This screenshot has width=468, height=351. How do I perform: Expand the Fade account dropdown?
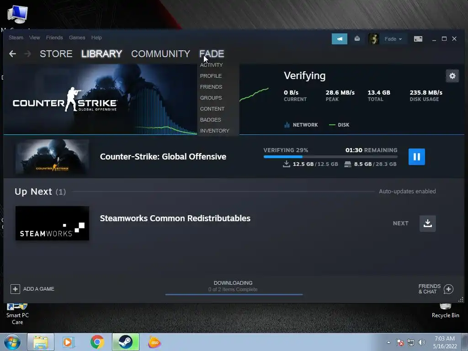[x=393, y=39]
